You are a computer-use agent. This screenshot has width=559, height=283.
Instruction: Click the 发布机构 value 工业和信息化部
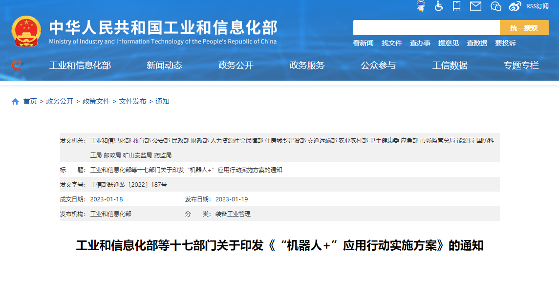coord(110,214)
